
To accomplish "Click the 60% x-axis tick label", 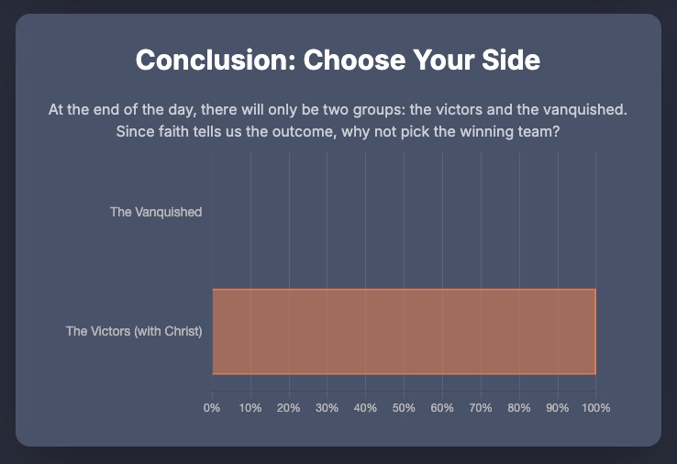I will [442, 407].
